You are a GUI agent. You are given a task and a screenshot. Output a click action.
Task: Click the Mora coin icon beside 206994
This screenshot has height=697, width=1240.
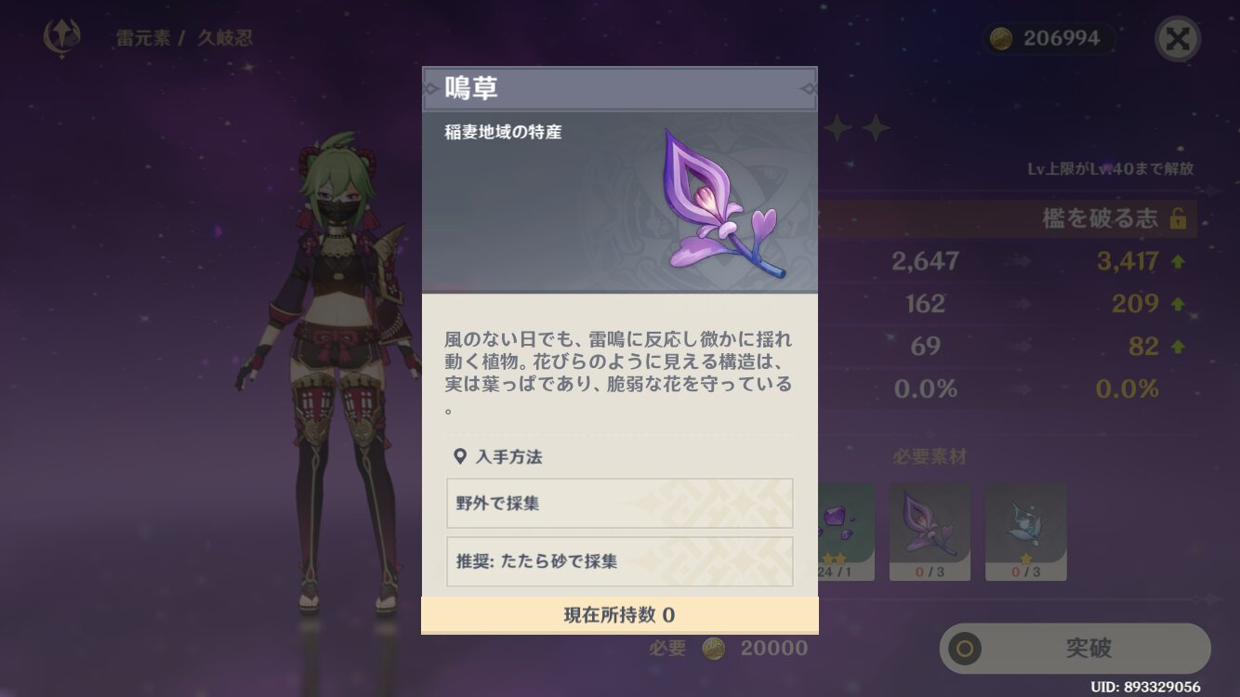[1001, 38]
